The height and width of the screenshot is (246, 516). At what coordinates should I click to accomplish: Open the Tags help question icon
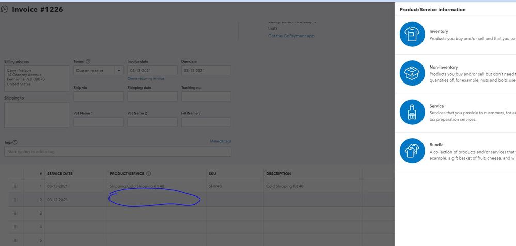point(15,142)
